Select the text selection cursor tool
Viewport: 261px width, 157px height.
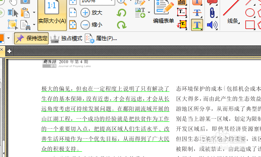(13, 13)
